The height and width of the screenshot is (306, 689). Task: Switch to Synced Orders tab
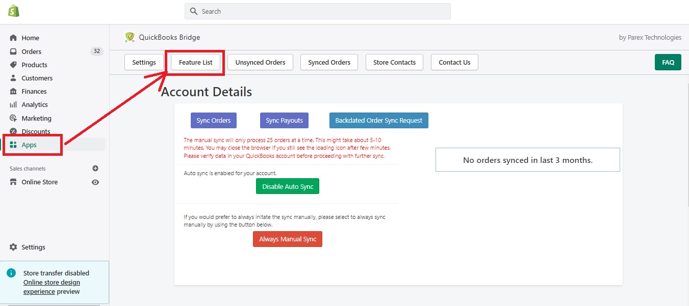(329, 62)
